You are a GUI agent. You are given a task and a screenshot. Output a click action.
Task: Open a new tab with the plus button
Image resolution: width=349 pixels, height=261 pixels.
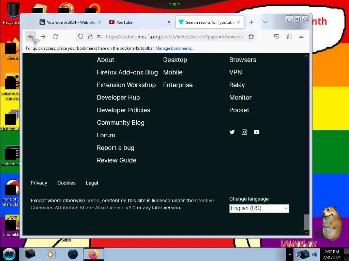(x=251, y=22)
